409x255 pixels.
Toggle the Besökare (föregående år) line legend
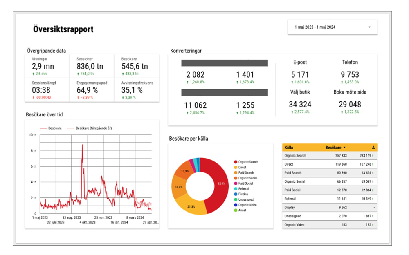[91, 128]
